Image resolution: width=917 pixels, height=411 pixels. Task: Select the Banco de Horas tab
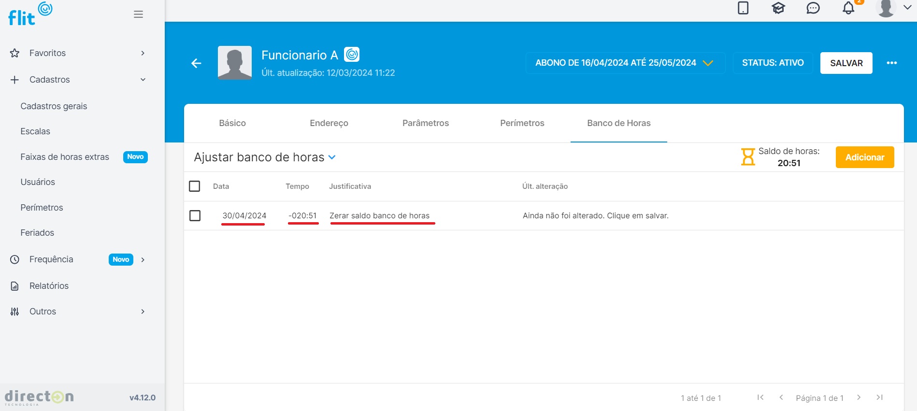(x=619, y=123)
